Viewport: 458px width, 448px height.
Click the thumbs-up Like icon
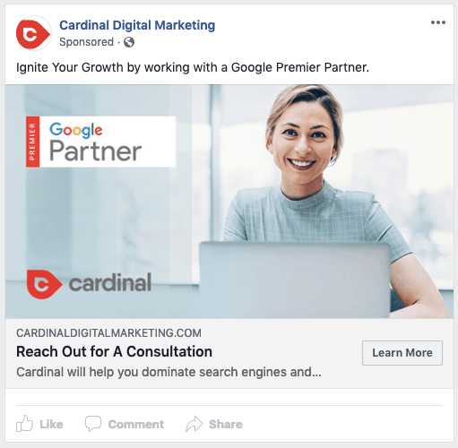(x=24, y=424)
